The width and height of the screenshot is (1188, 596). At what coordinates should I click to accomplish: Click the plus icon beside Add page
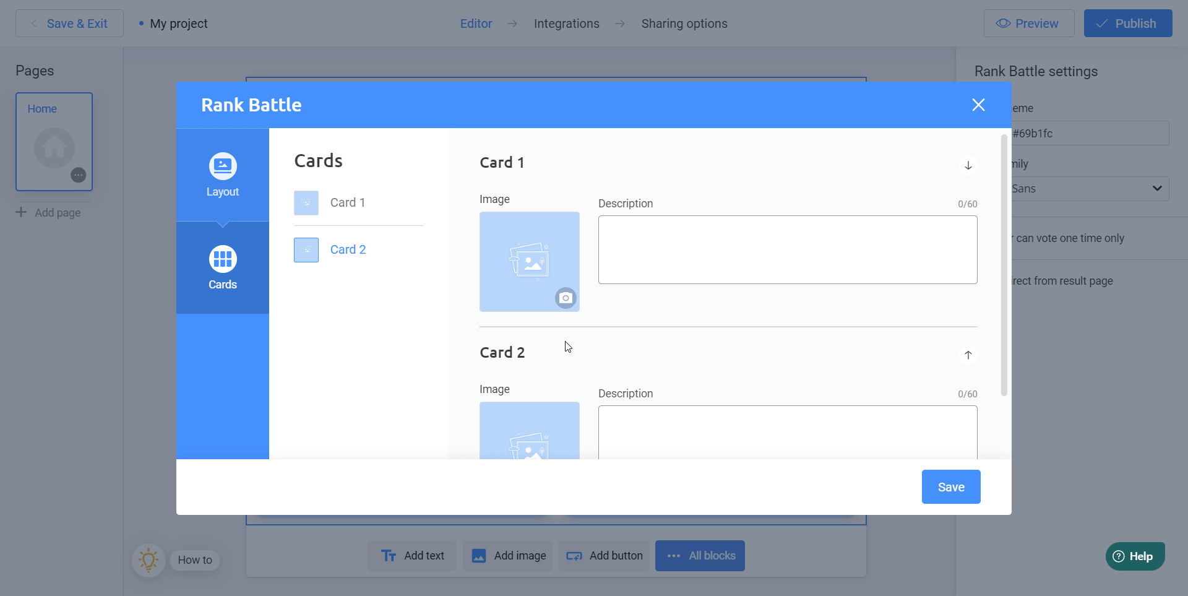click(21, 212)
